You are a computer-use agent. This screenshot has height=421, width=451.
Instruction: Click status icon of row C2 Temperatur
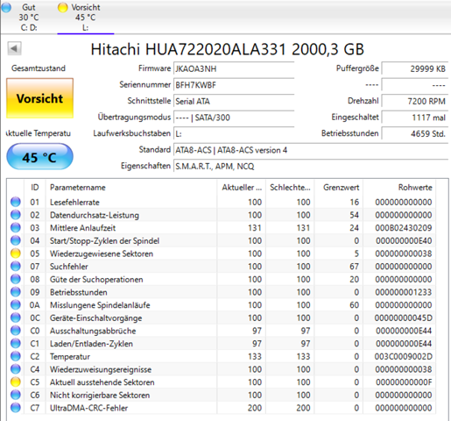(16, 356)
